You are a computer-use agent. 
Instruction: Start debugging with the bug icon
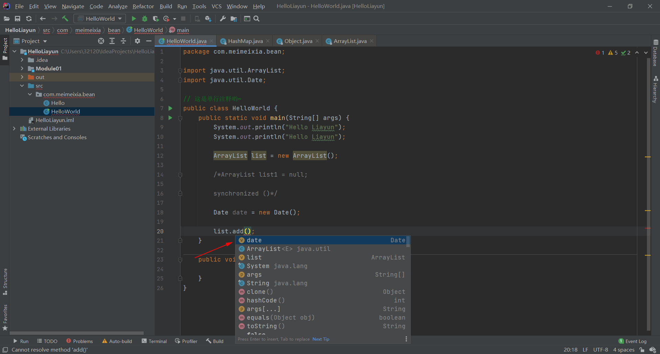[145, 19]
